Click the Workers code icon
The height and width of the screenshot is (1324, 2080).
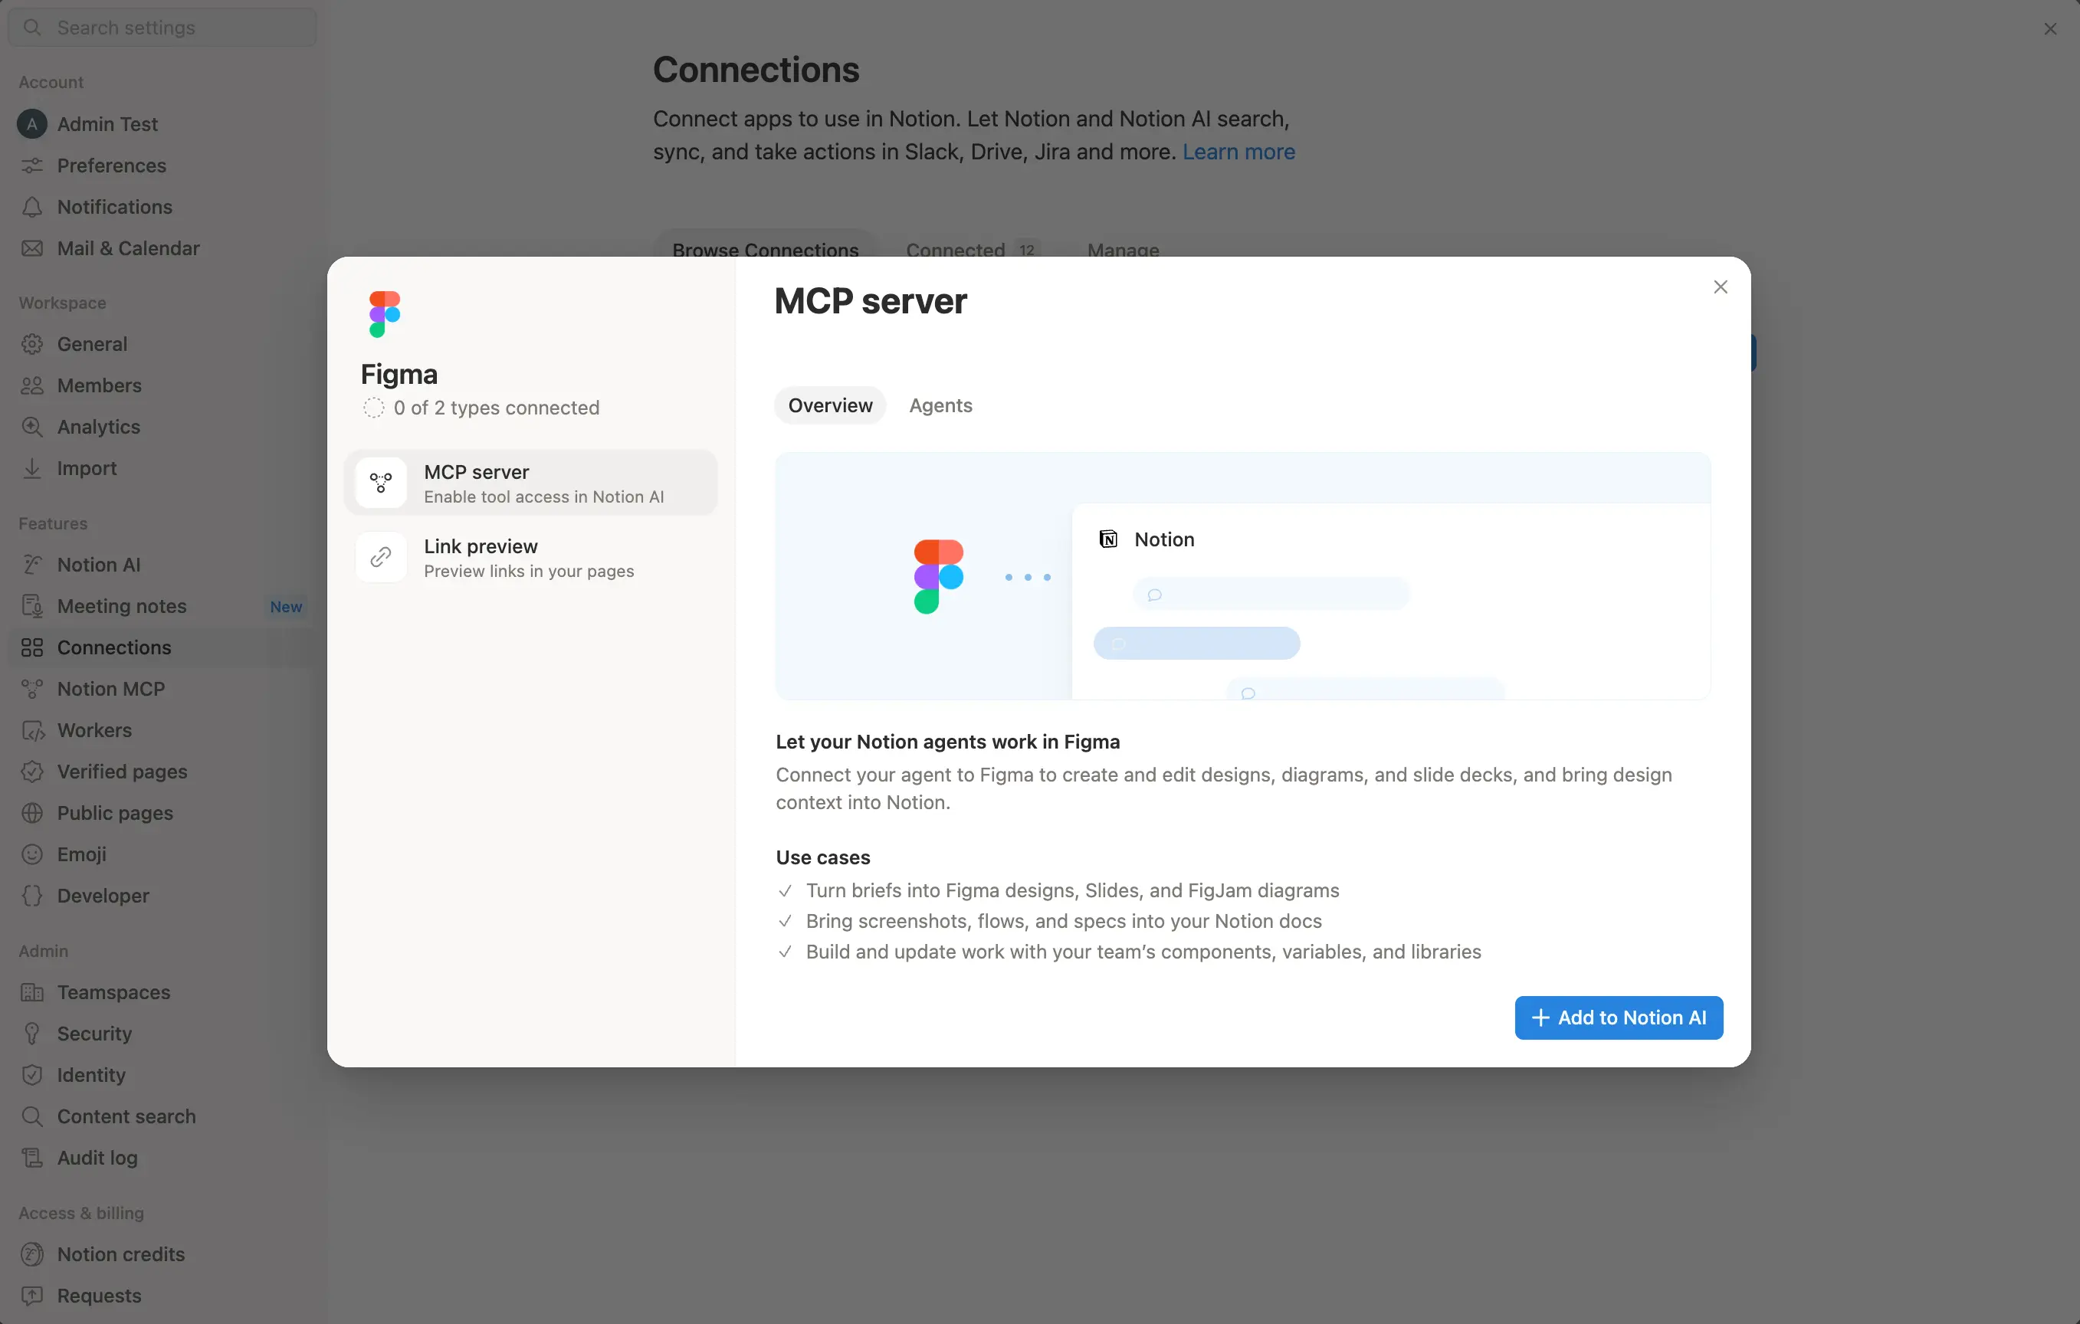[x=32, y=731]
